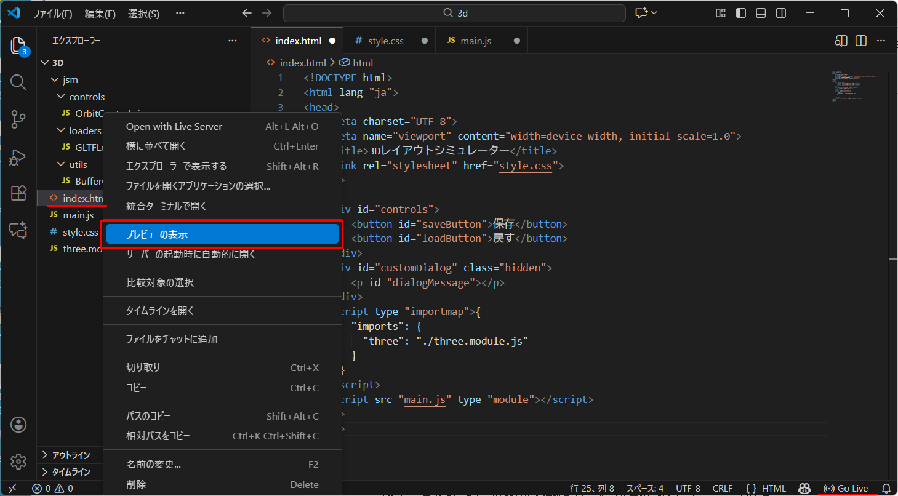Collapse the controls folder in the explorer
Viewport: 898px width, 496px height.
tap(60, 96)
